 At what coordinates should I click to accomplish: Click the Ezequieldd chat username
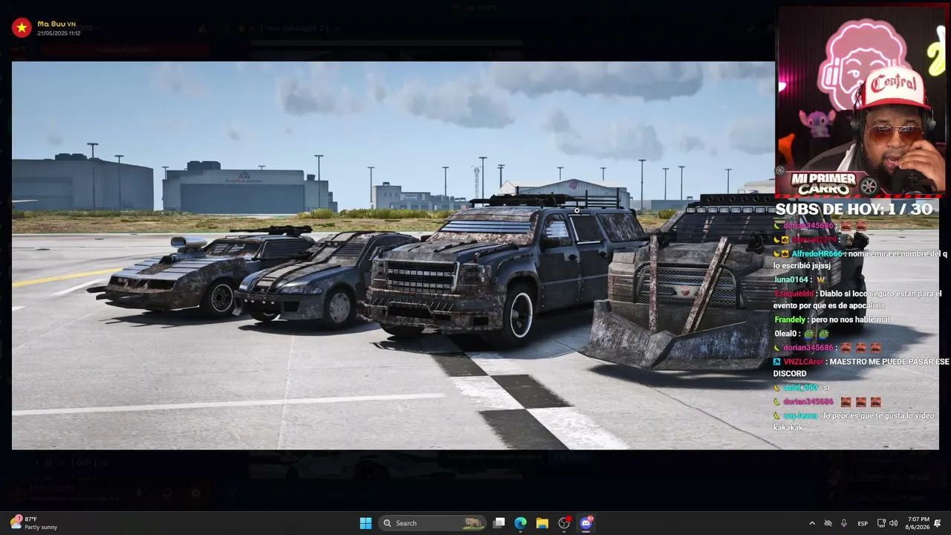796,294
